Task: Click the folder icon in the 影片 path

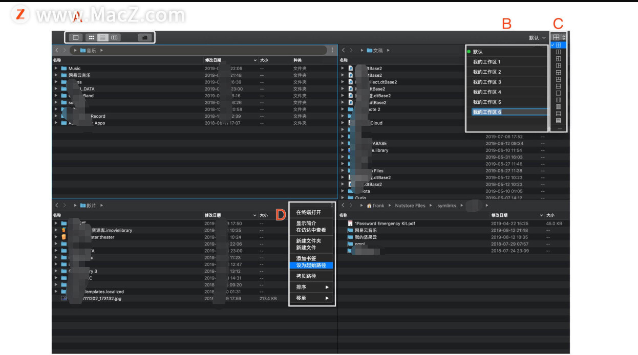Action: coord(82,205)
